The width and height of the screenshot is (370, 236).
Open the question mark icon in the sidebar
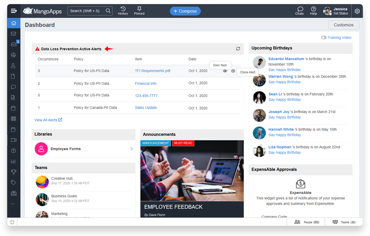click(x=13, y=151)
